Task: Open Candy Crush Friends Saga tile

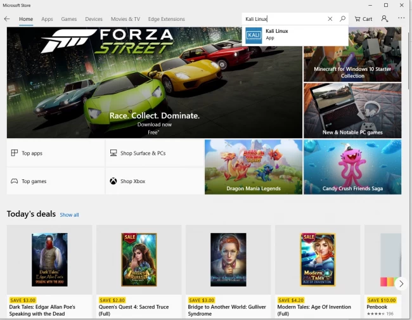Action: click(352, 167)
